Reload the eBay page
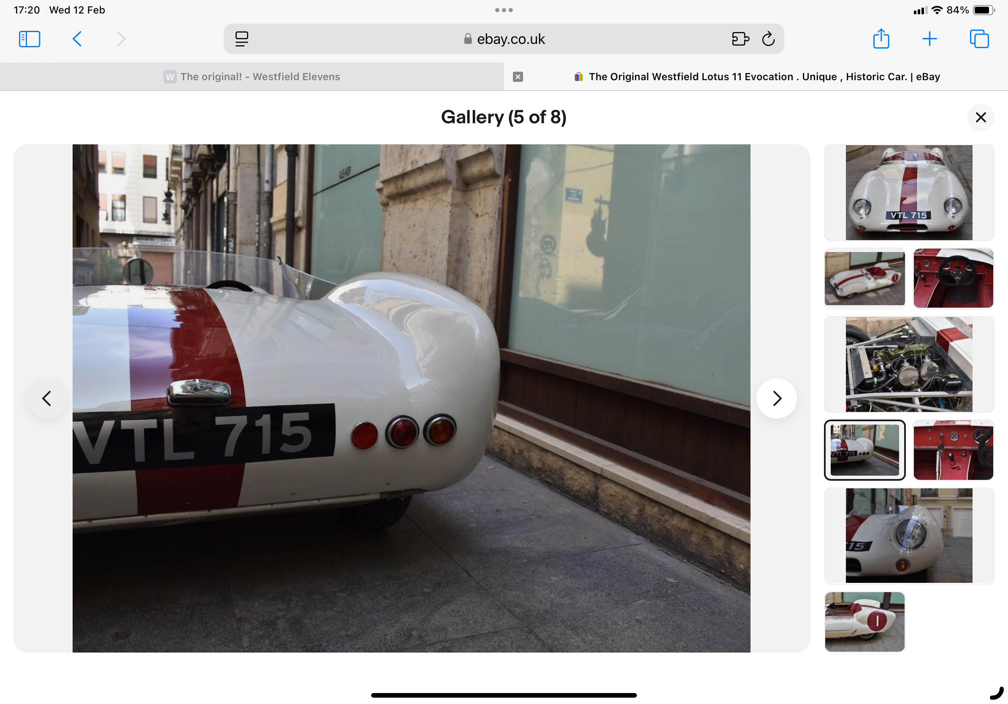 pyautogui.click(x=768, y=39)
